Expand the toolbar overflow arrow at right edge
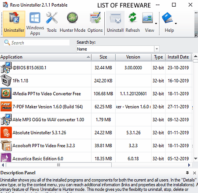Image resolution: width=198 pixels, height=193 pixels. click(196, 35)
